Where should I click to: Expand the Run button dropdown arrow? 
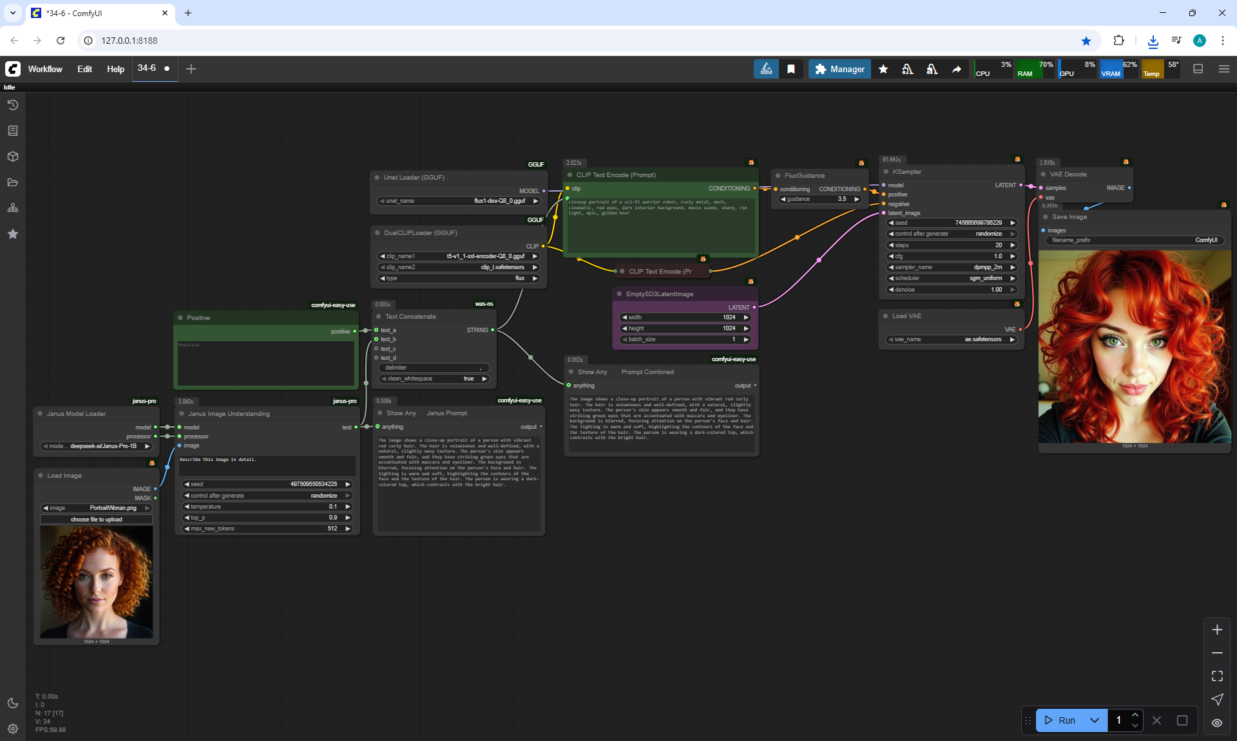(1094, 720)
